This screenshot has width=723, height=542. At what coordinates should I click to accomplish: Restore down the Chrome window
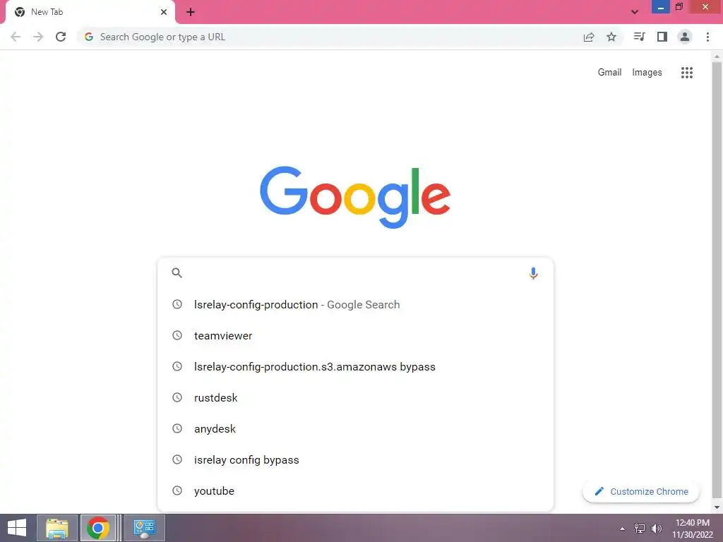coord(679,6)
